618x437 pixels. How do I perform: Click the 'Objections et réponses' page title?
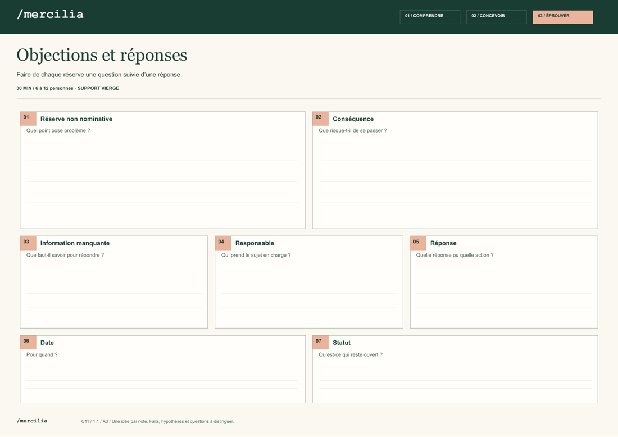click(102, 55)
